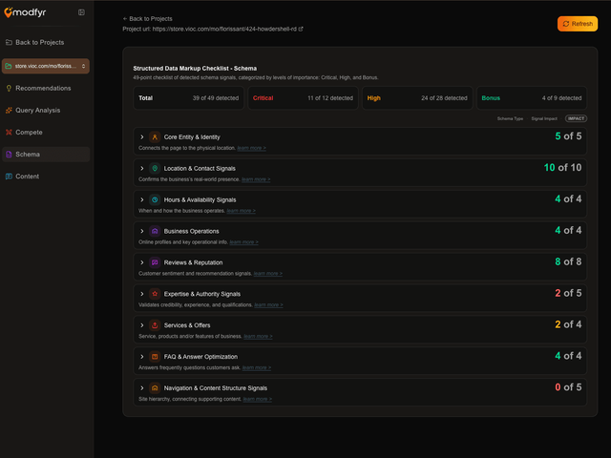611x458 pixels.
Task: Expand Core Entity & Identity chevron
Action: coord(142,137)
